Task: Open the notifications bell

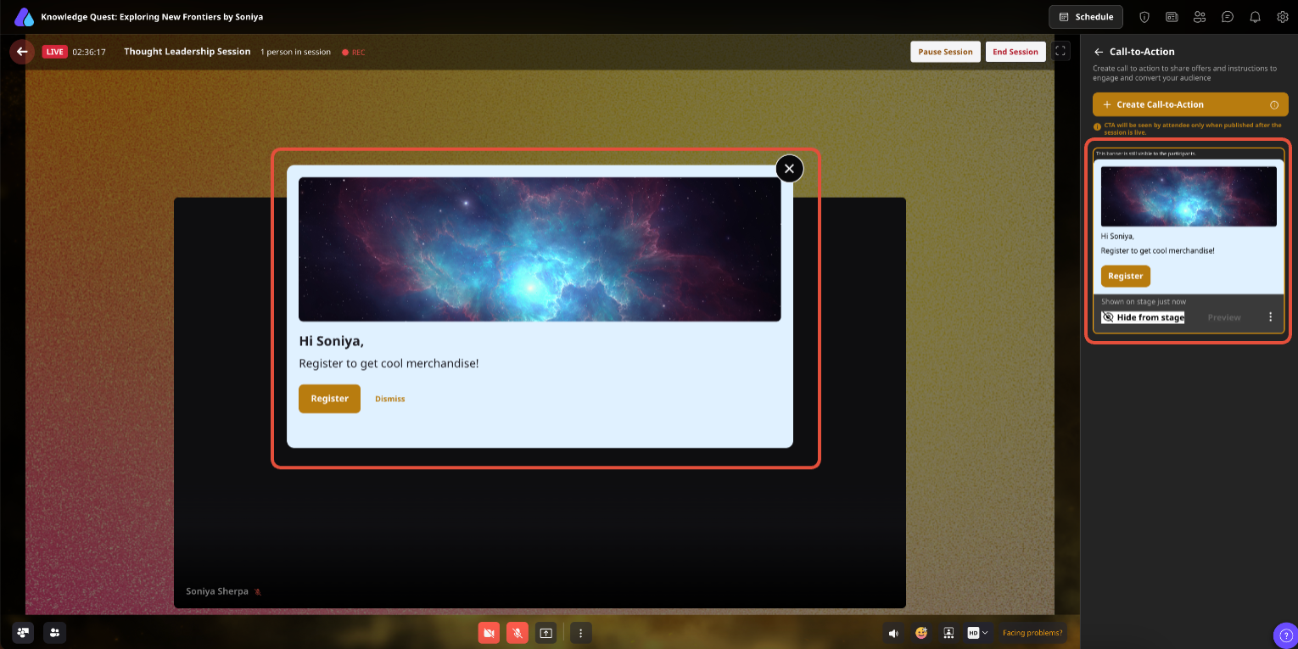Action: tap(1256, 16)
